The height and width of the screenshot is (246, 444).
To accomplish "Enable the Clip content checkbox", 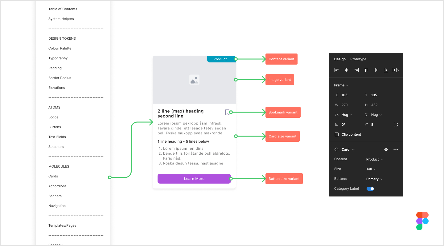I will point(336,134).
